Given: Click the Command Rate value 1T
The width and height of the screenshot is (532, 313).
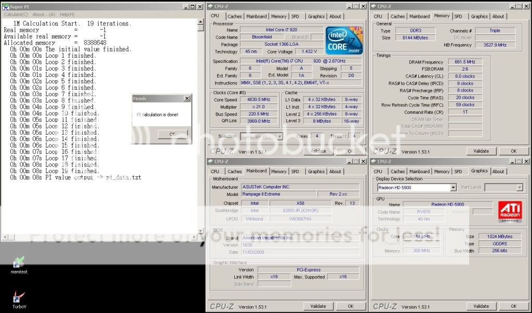Looking at the screenshot, I should tap(465, 112).
